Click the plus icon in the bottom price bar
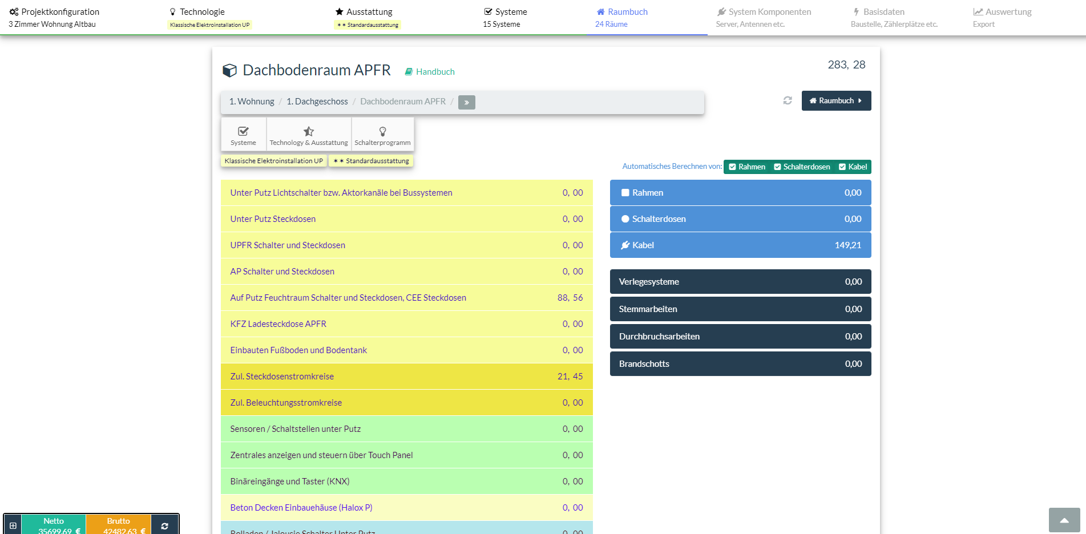This screenshot has height=534, width=1086. pyautogui.click(x=13, y=525)
